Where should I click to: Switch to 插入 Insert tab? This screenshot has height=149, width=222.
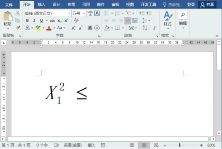point(41,5)
